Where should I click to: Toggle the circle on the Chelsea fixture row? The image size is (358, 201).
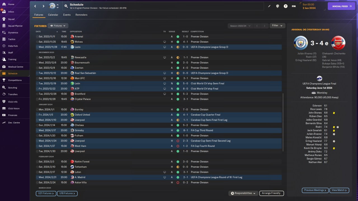[x=37, y=125]
